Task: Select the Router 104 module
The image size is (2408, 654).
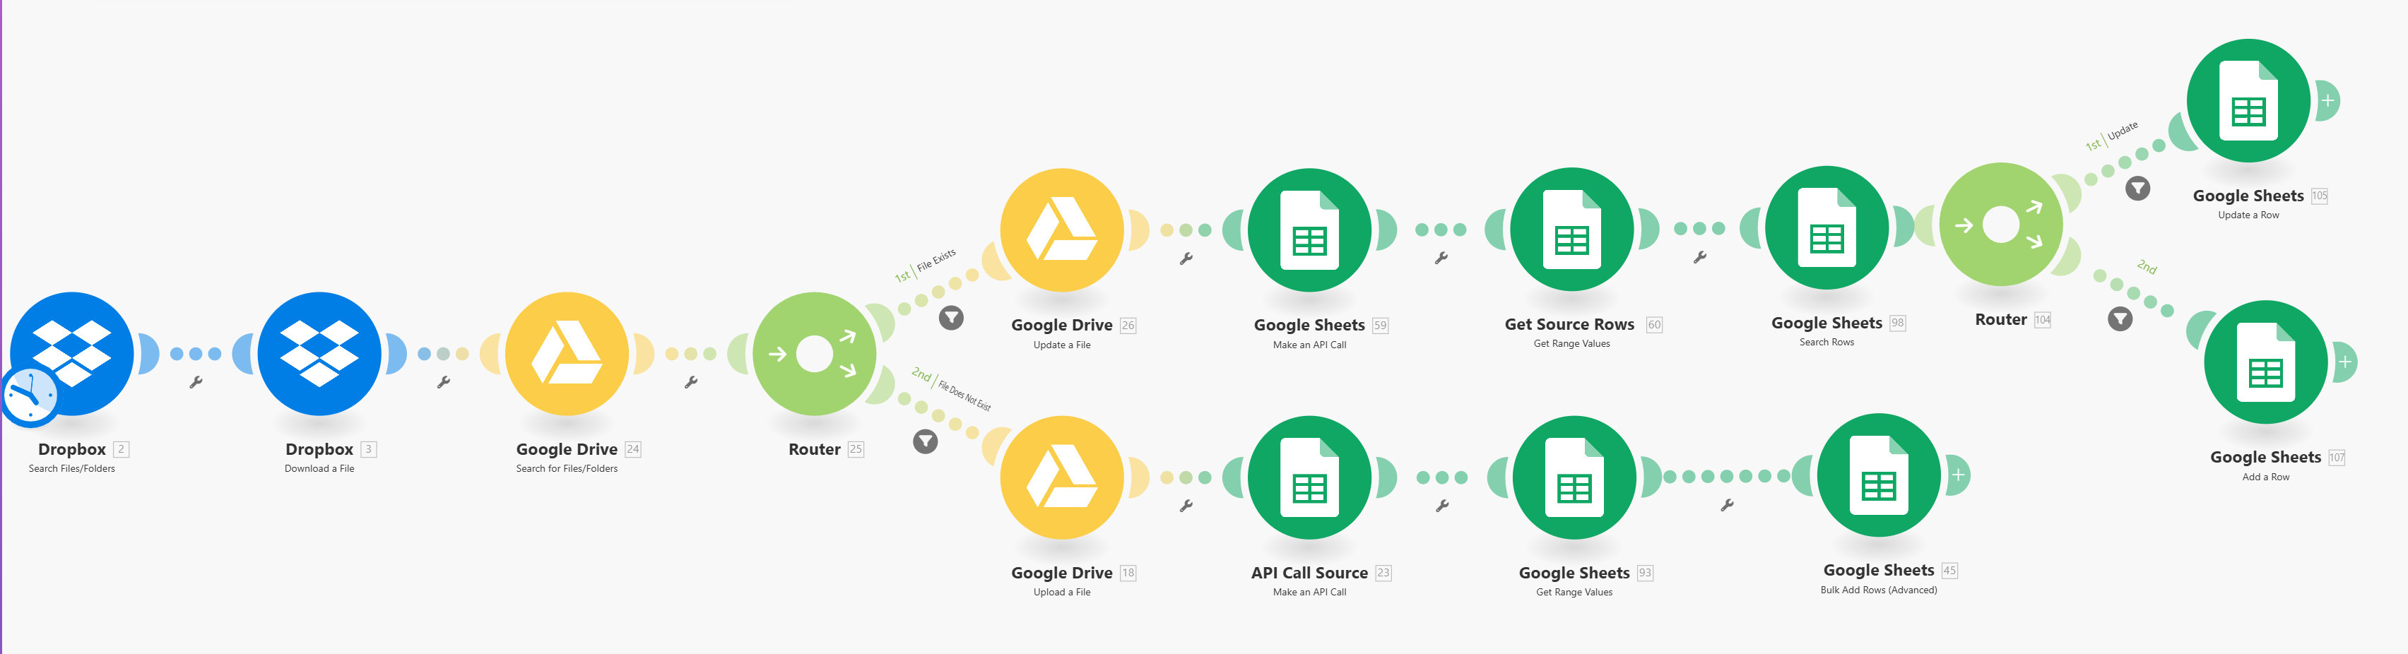Action: (x=2002, y=224)
